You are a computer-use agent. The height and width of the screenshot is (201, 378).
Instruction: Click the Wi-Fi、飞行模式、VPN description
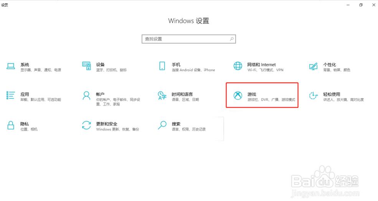click(266, 70)
